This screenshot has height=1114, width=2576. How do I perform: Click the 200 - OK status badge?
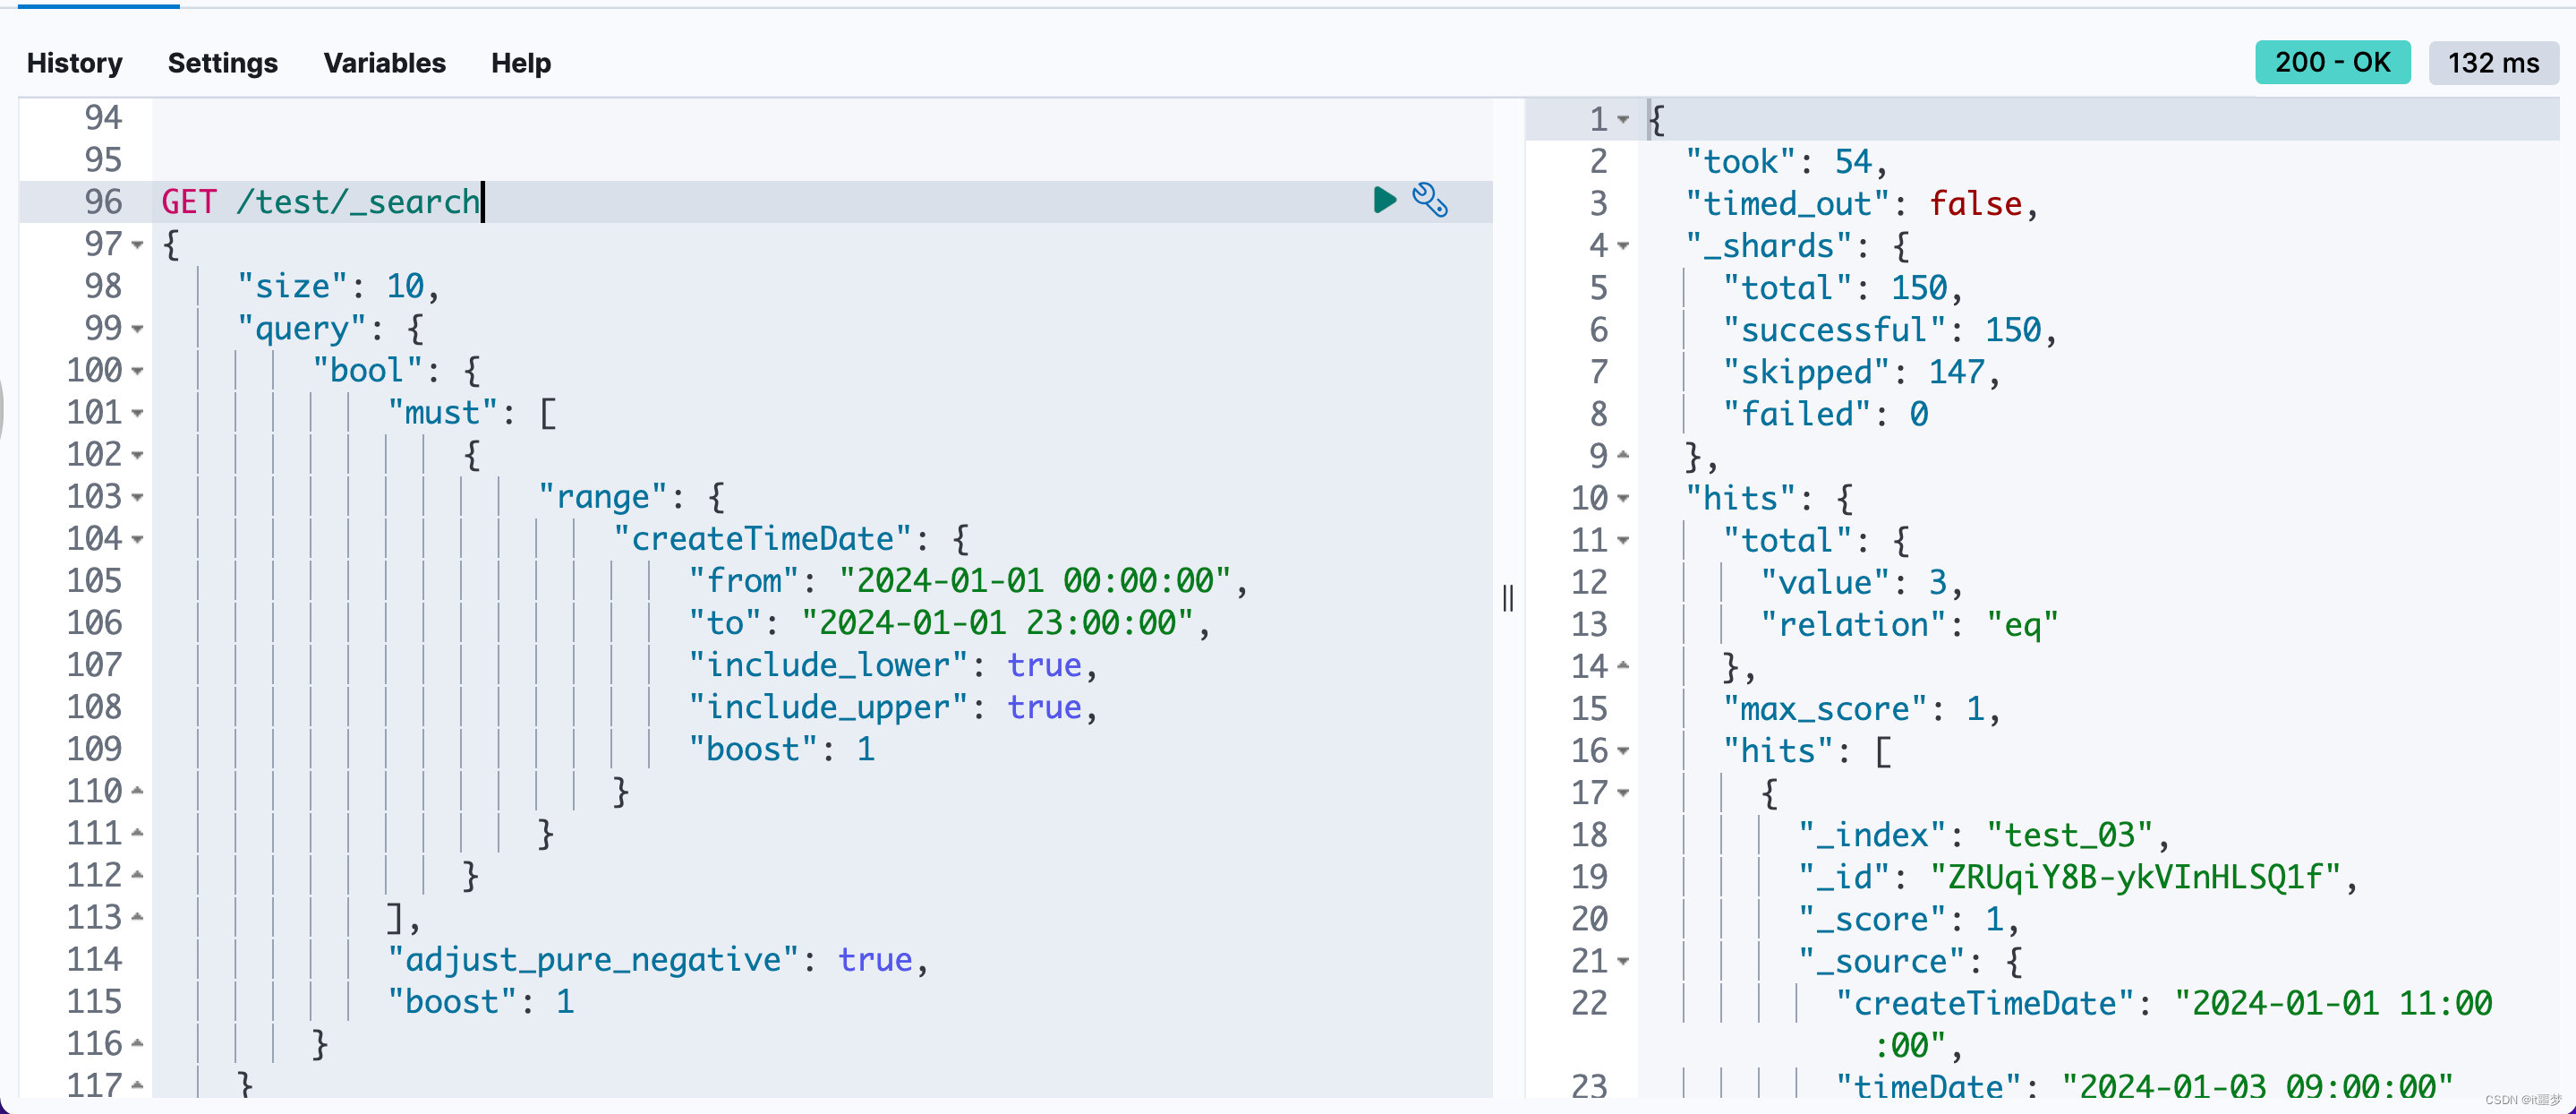[x=2331, y=63]
